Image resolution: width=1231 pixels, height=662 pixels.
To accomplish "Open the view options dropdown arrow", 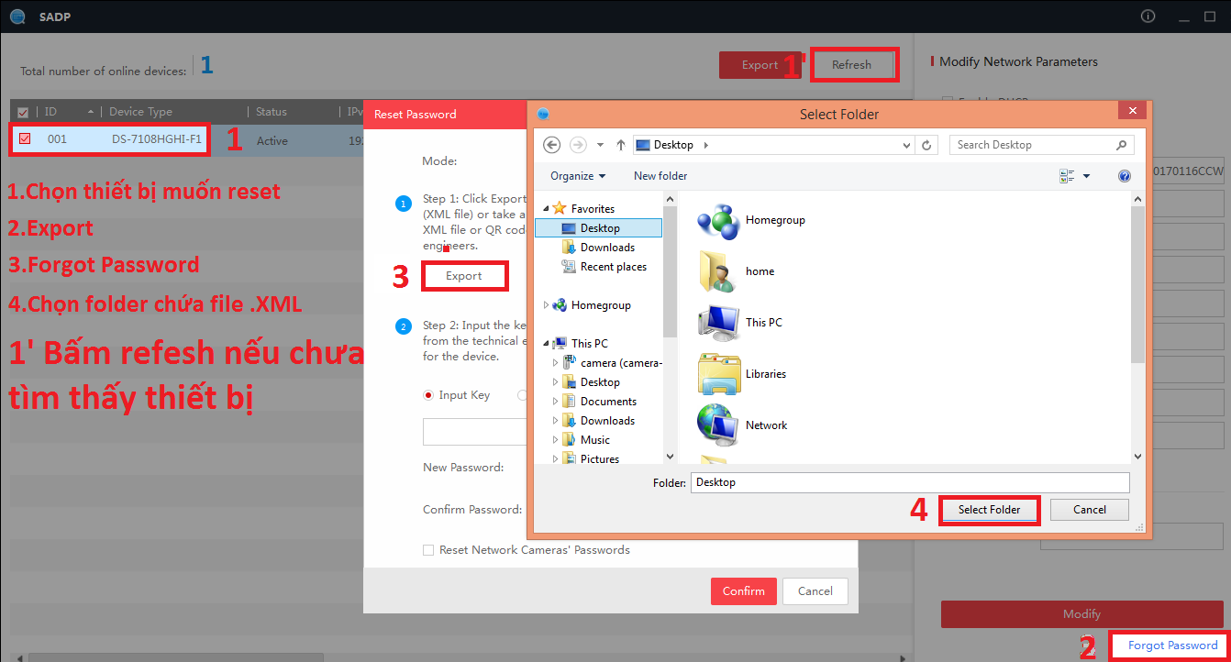I will tap(1087, 176).
